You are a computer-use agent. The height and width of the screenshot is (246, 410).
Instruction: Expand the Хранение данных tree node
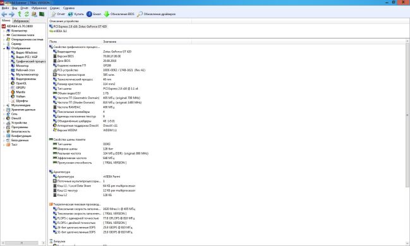click(4, 110)
